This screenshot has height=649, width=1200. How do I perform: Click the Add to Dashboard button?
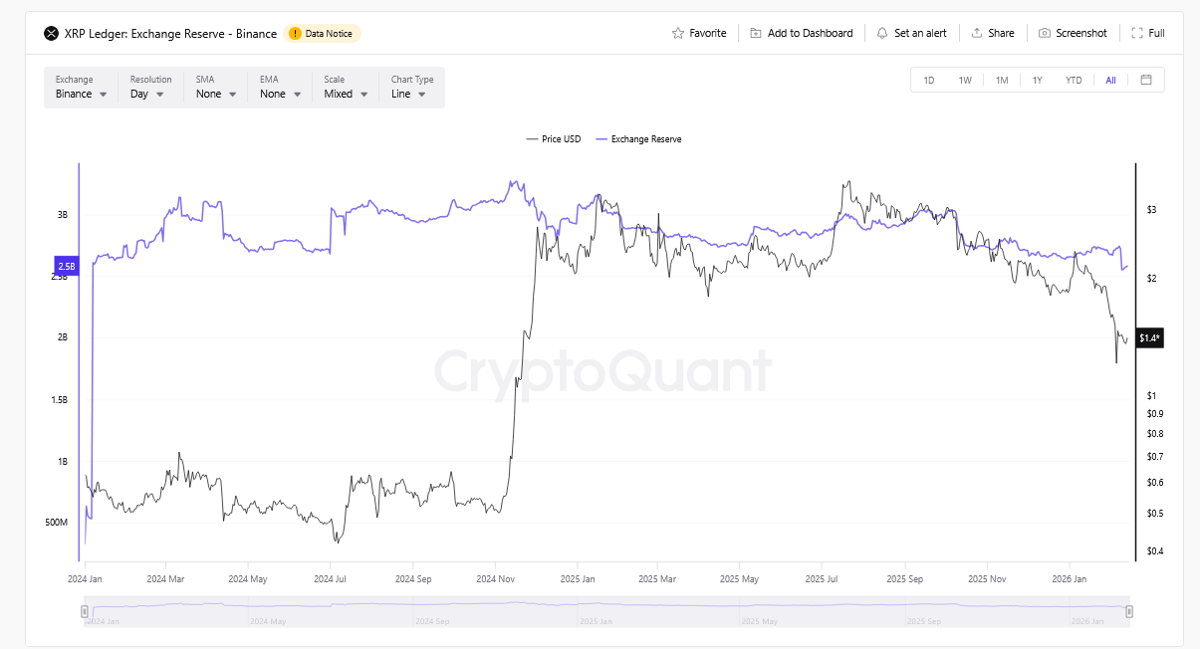click(801, 33)
